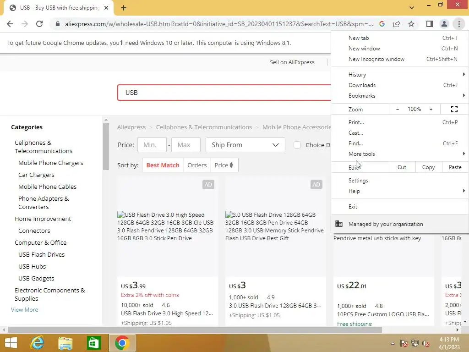Zoom out with the minus button
This screenshot has height=352, width=469.
coord(398,109)
